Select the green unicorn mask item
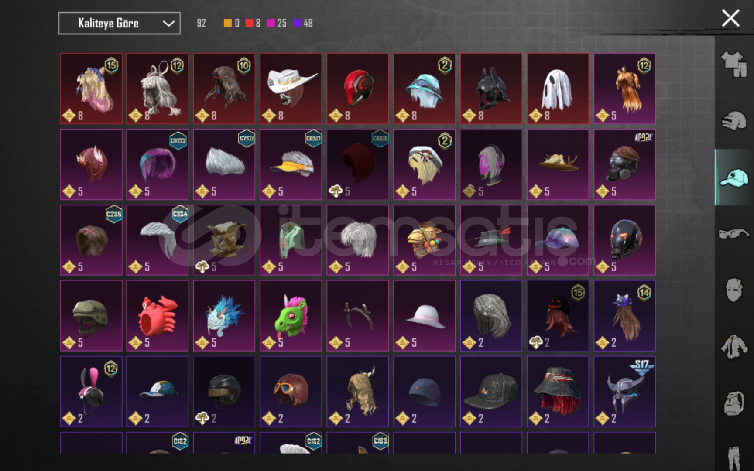This screenshot has width=754, height=471. click(291, 315)
